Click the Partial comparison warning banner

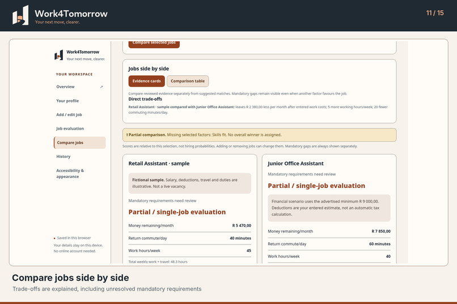click(259, 135)
